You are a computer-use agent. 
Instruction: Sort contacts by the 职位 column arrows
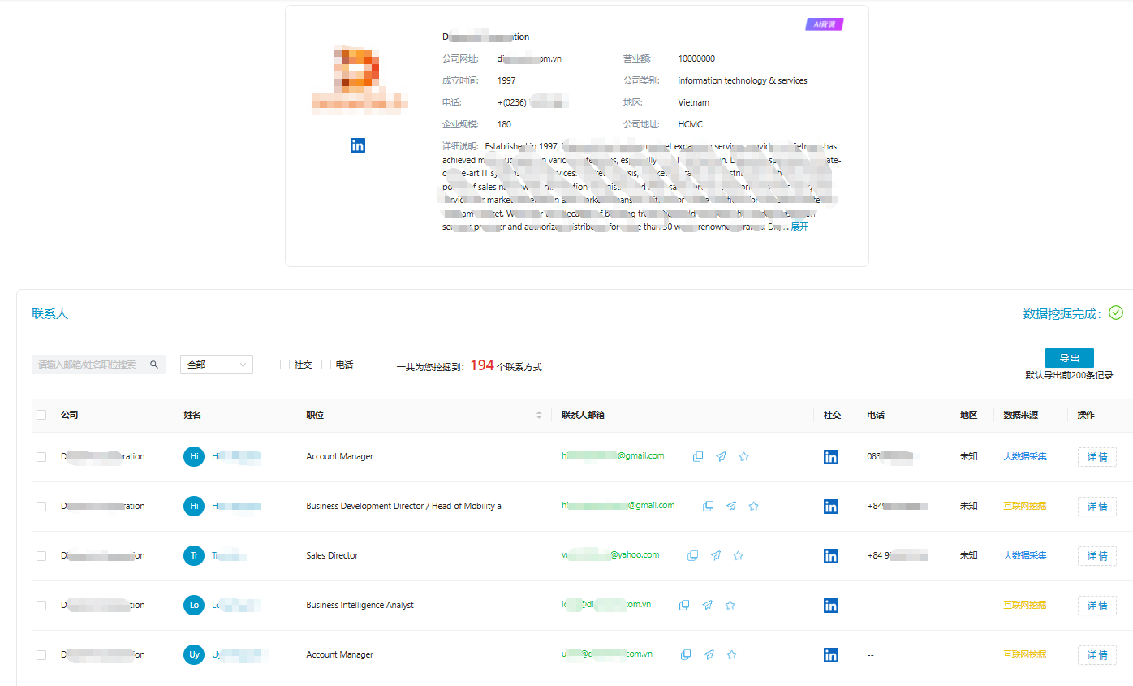click(539, 416)
